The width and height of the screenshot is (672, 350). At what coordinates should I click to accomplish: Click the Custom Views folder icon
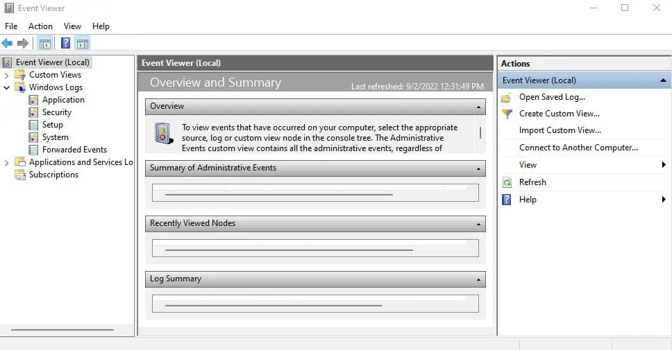[x=20, y=75]
